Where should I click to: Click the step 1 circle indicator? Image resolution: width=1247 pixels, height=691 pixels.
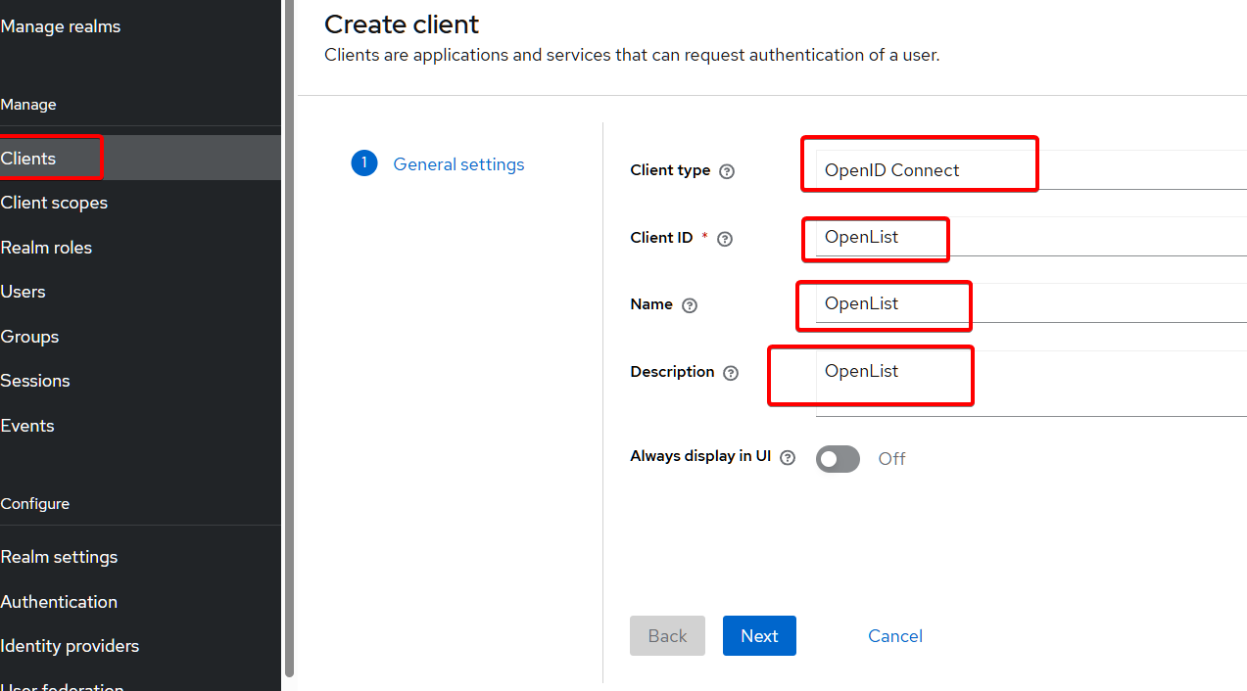coord(363,163)
